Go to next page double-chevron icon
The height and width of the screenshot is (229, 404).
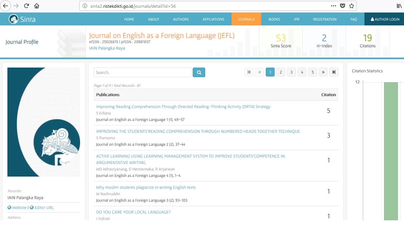[323, 72]
